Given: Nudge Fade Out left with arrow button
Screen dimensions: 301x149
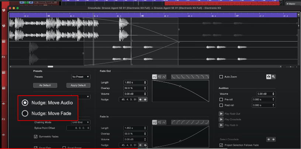Looking at the screenshot, I should (x=141, y=100).
